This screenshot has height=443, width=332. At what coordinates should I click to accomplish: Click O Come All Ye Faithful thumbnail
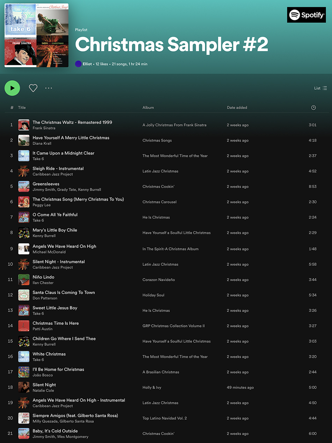pyautogui.click(x=24, y=217)
